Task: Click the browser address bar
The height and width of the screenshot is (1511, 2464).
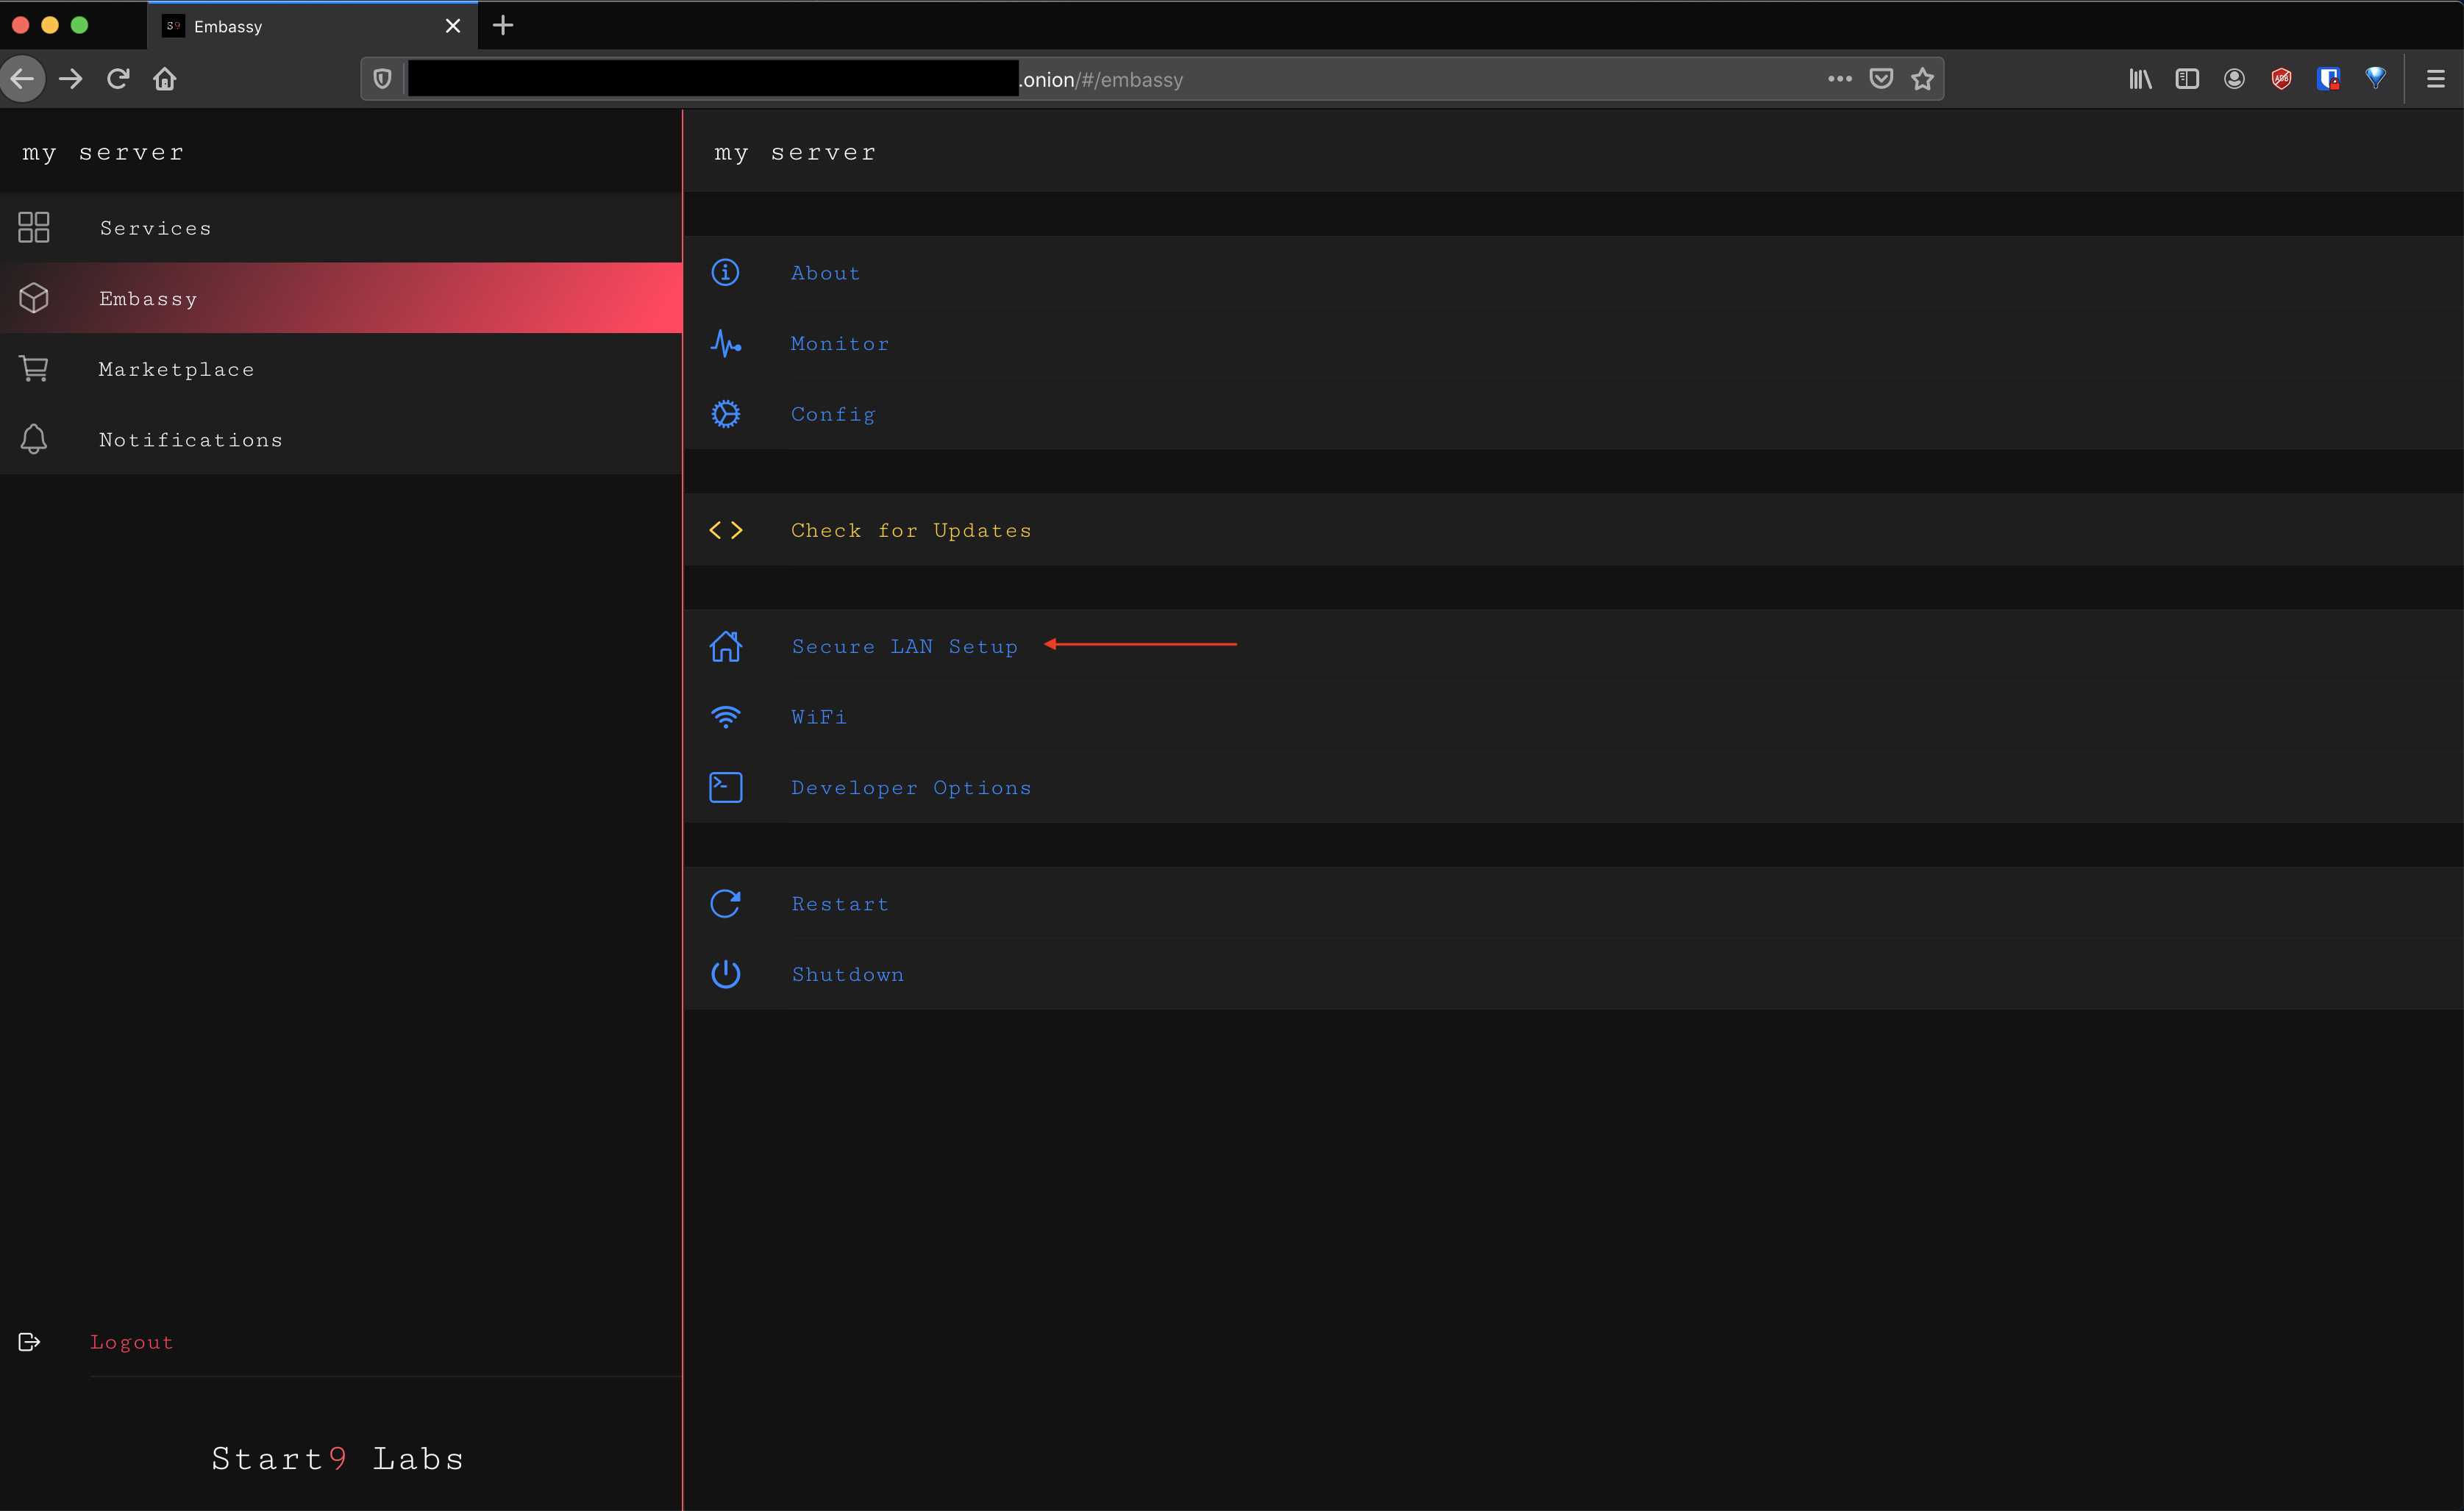Action: 1400,79
